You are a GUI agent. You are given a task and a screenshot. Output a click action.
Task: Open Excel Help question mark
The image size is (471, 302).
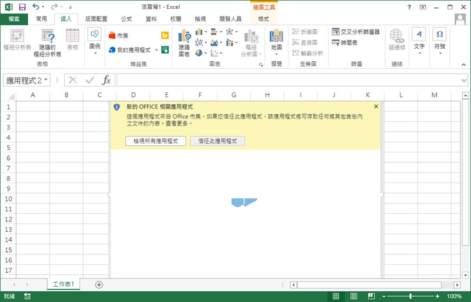point(409,7)
